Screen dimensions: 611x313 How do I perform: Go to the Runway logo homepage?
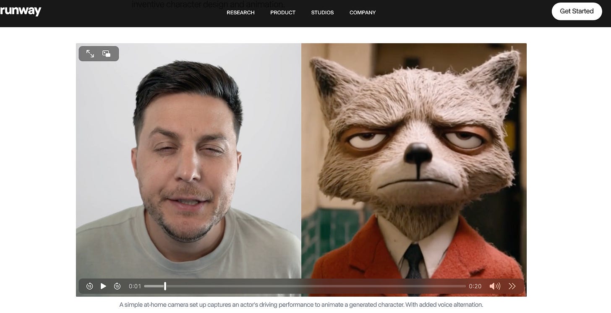(x=20, y=11)
